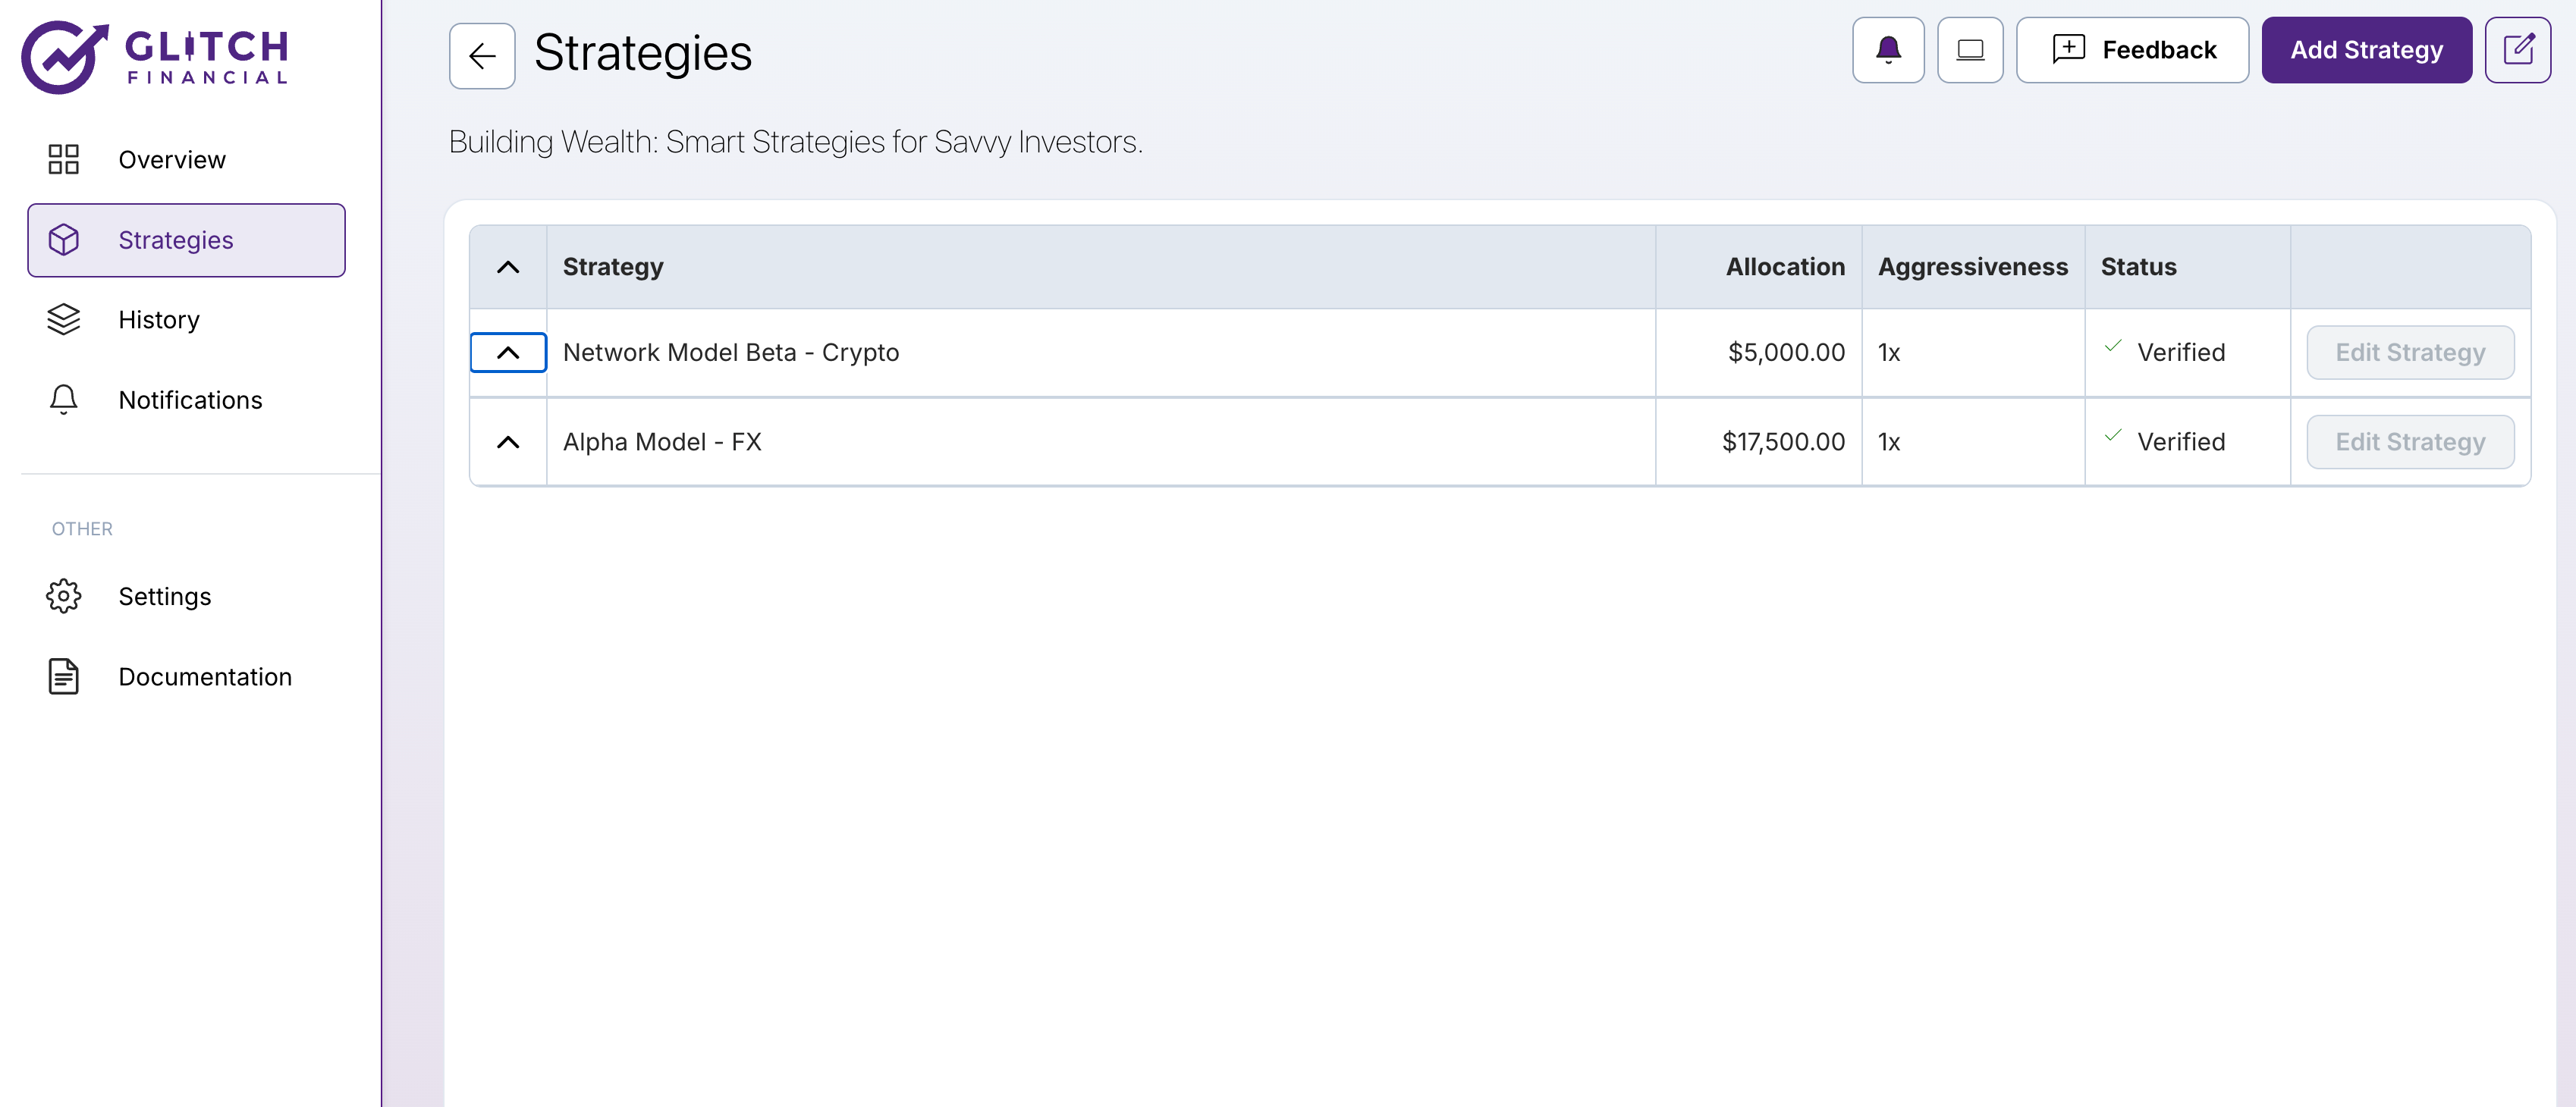Open the Strategies sidebar menu item

(186, 240)
